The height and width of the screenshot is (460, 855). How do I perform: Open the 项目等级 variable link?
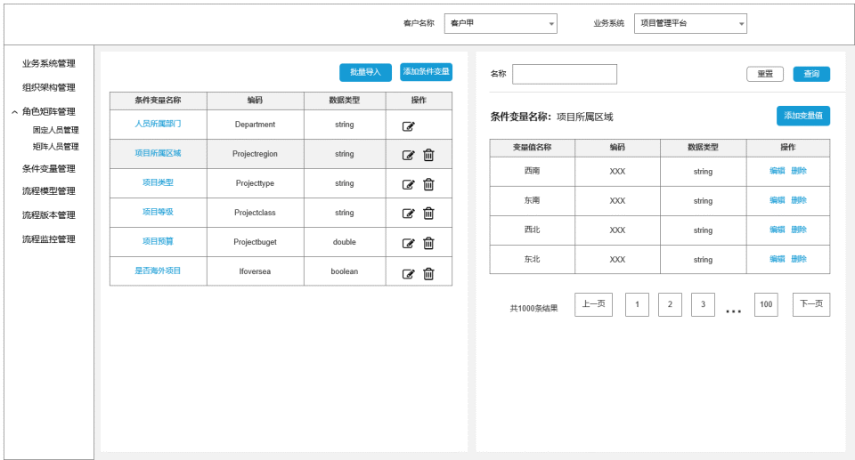point(159,212)
